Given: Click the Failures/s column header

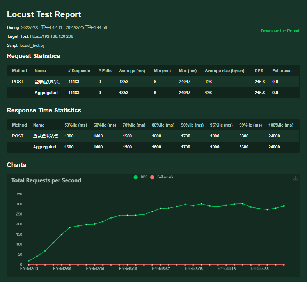Looking at the screenshot, I should (282, 71).
